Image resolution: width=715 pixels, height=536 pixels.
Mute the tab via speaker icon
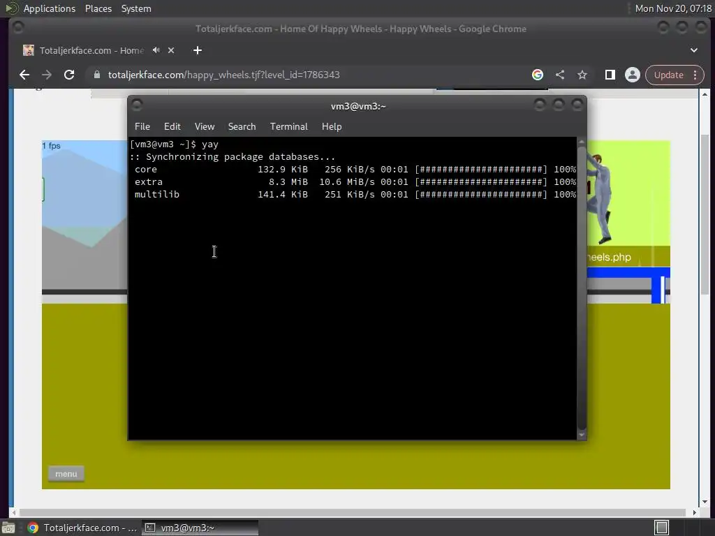[x=156, y=50]
